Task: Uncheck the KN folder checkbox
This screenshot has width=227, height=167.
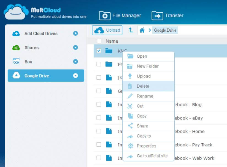Action: click(x=99, y=51)
